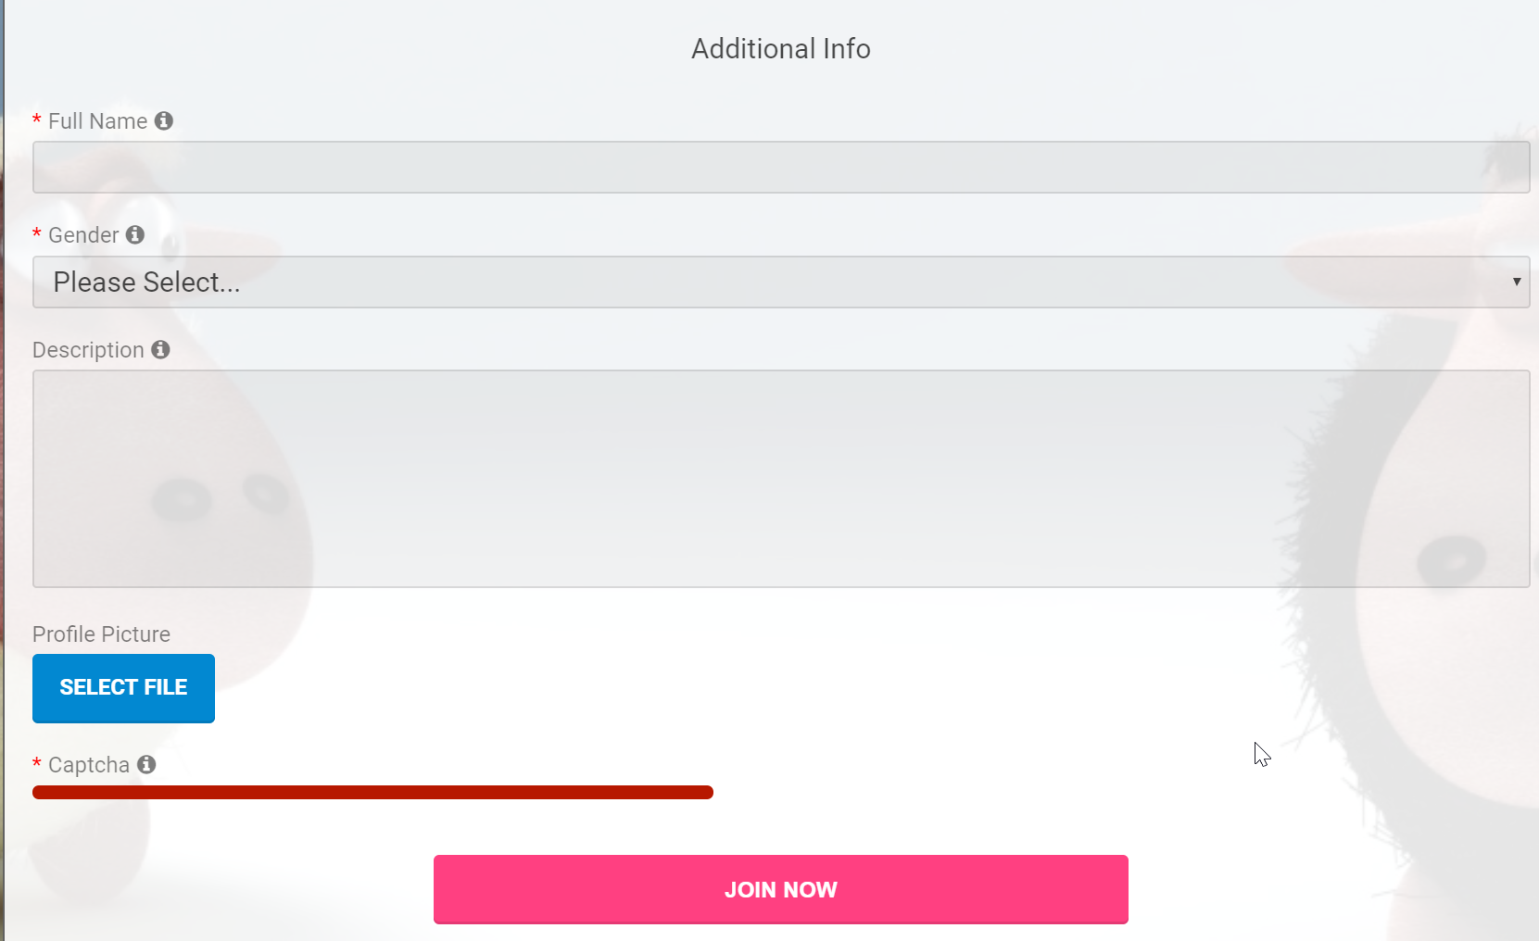
Task: Click the Full Name info icon
Action: coord(164,120)
